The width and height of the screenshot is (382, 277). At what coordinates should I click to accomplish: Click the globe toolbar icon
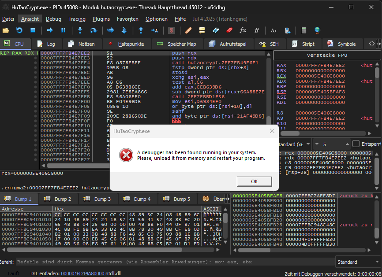[x=317, y=30]
